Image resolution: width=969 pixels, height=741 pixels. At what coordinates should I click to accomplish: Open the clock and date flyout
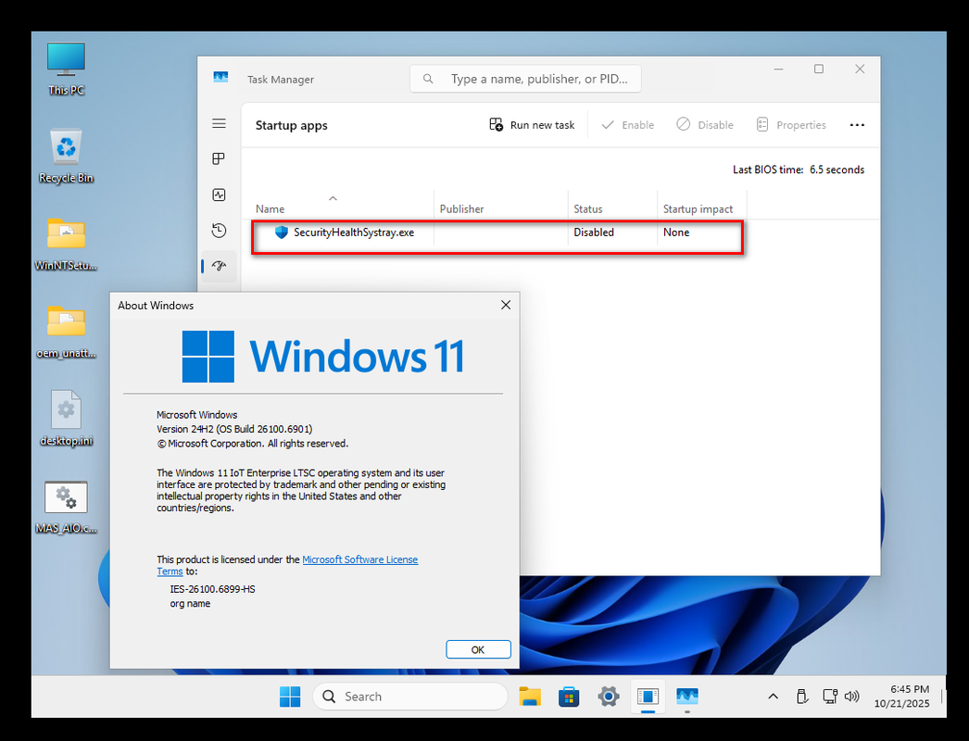click(901, 696)
